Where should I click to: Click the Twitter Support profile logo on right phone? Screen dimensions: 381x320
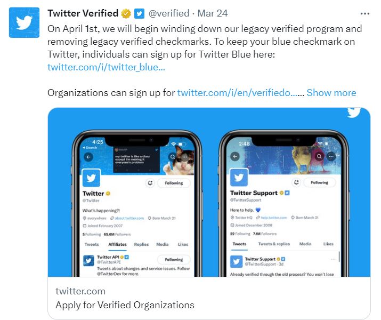coord(238,178)
